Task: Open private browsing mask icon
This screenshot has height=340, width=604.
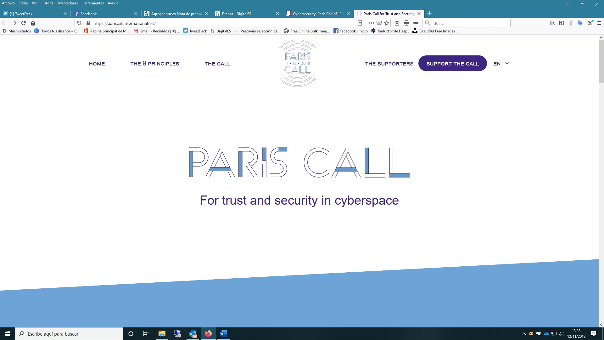Action: [416, 23]
